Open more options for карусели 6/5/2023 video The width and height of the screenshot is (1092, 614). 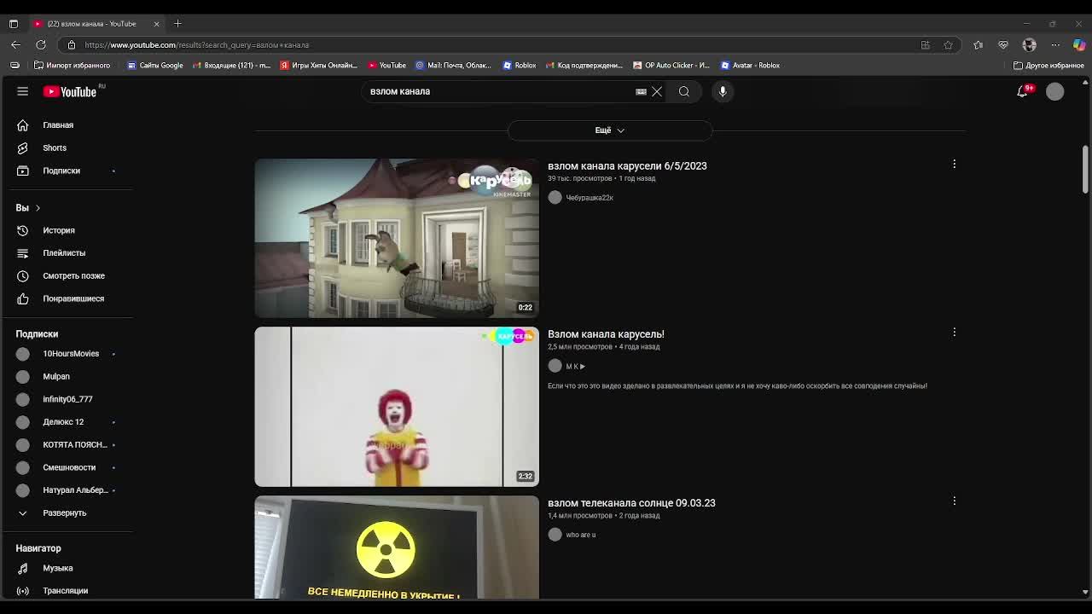point(955,164)
